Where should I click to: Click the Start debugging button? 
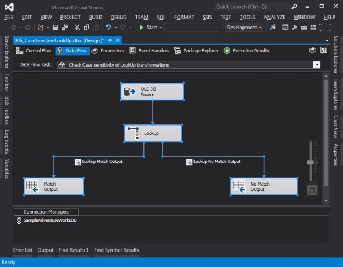[149, 28]
